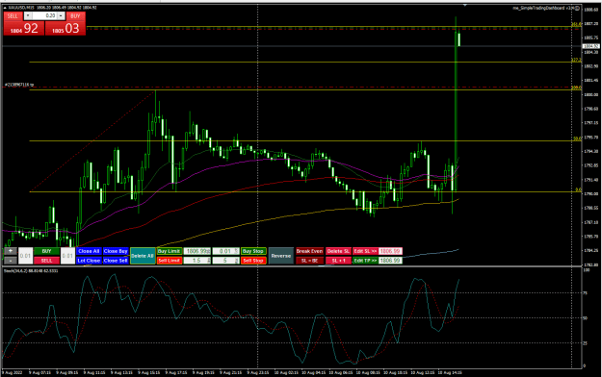Click the field showing value 5

click(x=225, y=261)
